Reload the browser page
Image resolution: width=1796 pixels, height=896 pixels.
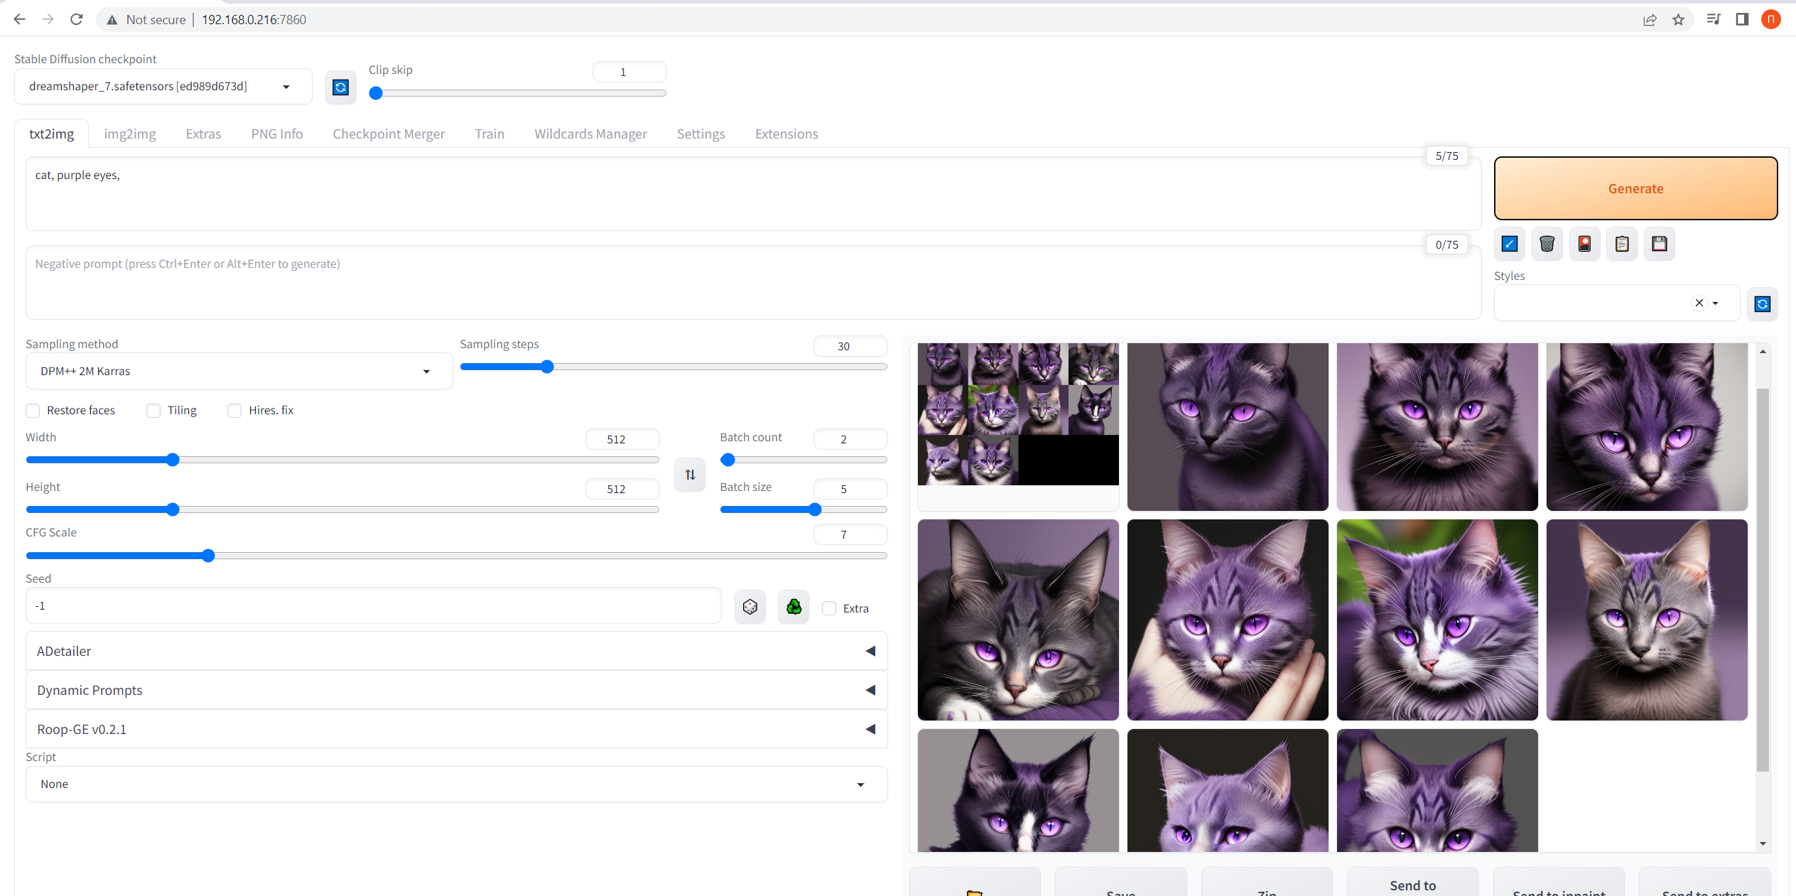click(77, 19)
